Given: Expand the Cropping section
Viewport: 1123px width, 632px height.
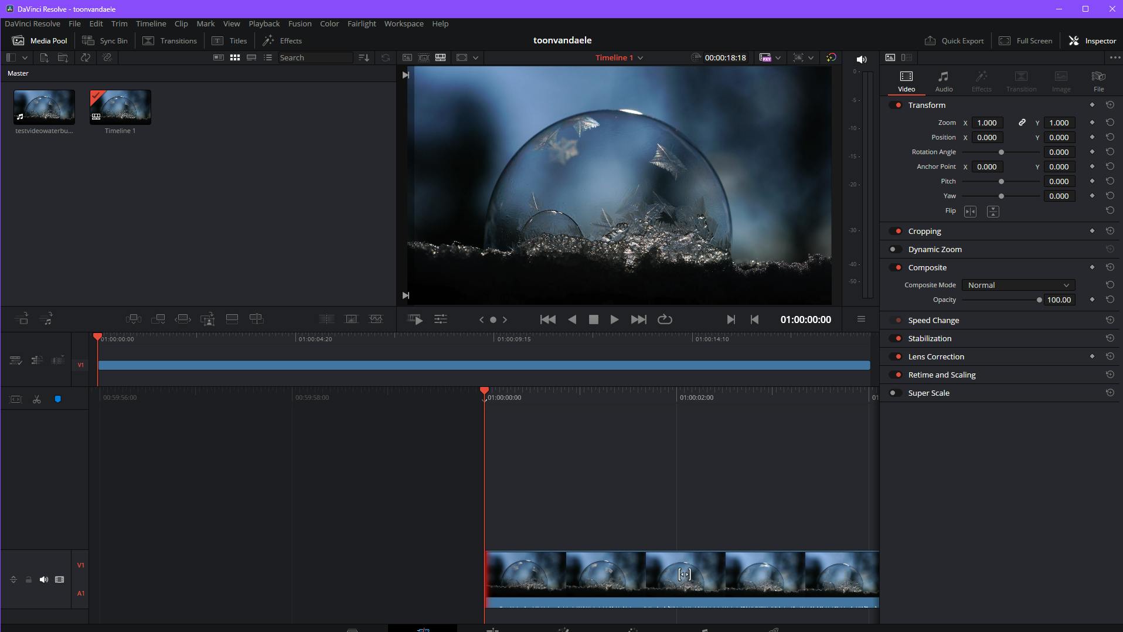Looking at the screenshot, I should 924,231.
